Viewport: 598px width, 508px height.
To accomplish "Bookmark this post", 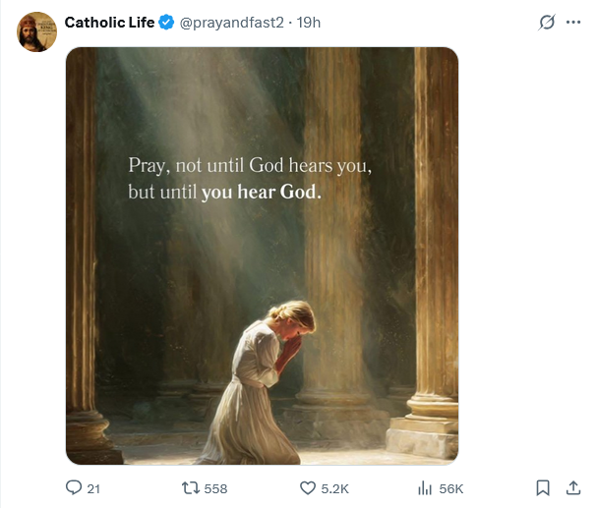I will [x=543, y=487].
